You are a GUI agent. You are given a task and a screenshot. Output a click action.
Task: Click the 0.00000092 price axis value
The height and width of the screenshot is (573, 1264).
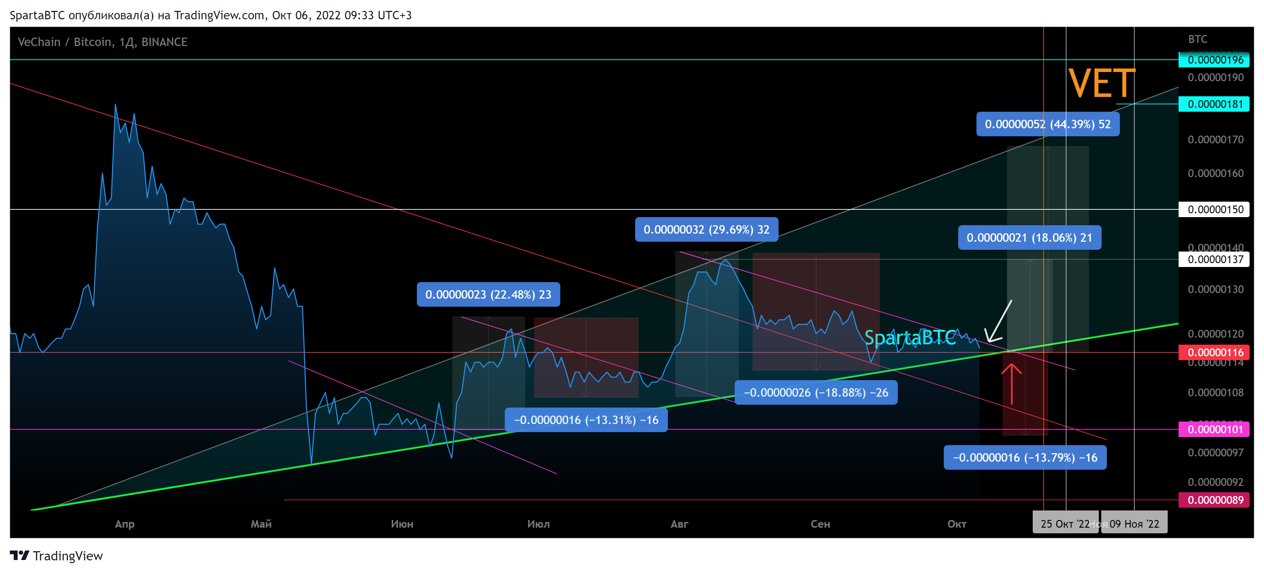(1215, 482)
